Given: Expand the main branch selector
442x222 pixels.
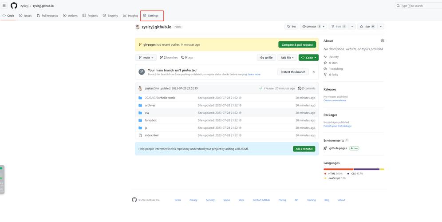Looking at the screenshot, I should pos(146,58).
